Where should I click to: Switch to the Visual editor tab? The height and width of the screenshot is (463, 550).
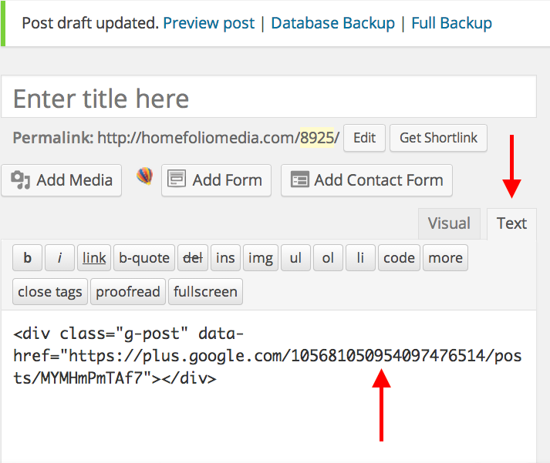click(x=449, y=223)
